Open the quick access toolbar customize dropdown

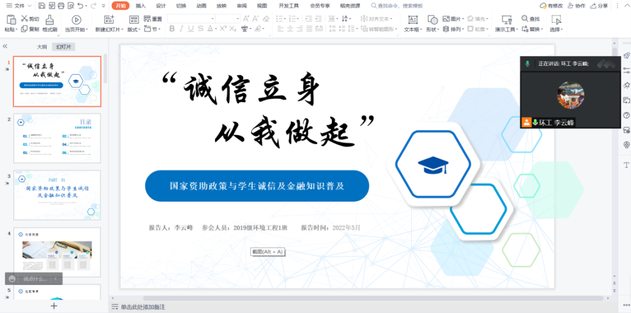104,6
